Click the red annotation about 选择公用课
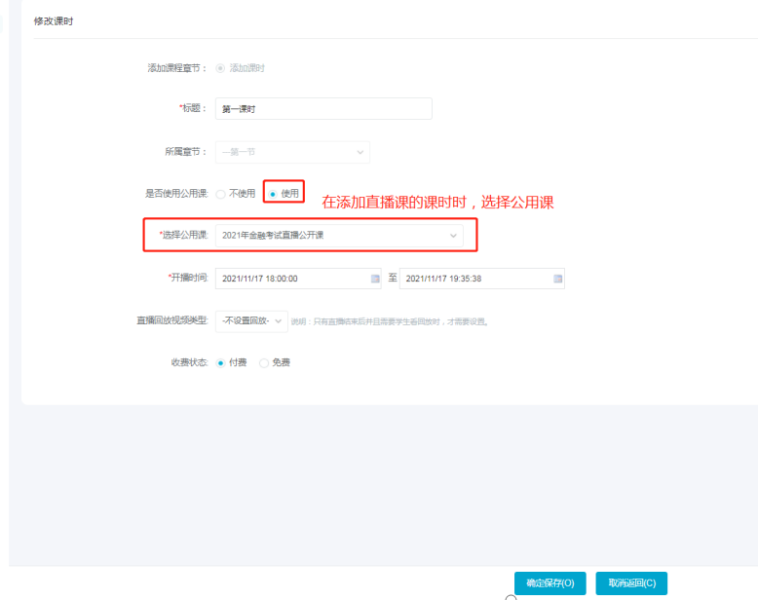The image size is (758, 600). pos(437,203)
